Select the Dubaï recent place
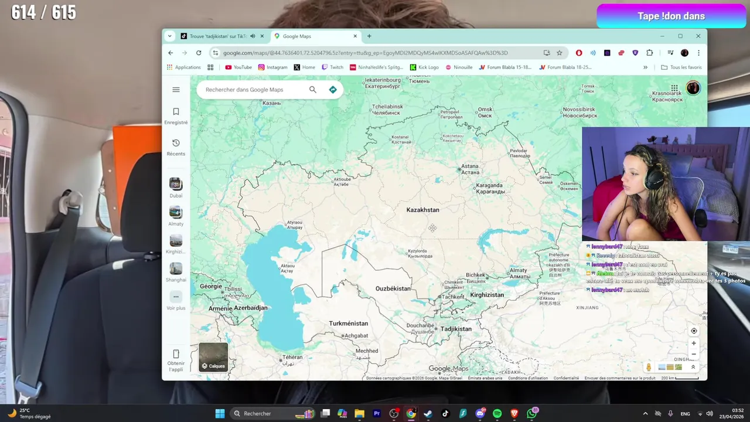 [x=176, y=188]
